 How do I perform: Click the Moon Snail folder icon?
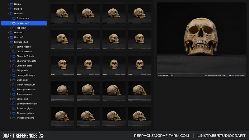[14, 80]
